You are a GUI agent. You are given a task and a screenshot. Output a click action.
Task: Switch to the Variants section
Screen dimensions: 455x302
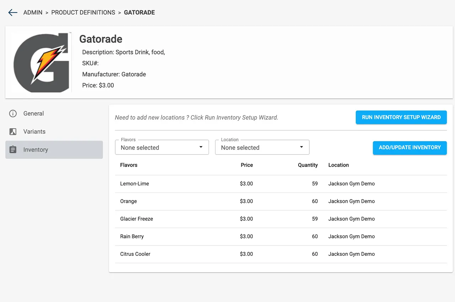click(x=34, y=131)
